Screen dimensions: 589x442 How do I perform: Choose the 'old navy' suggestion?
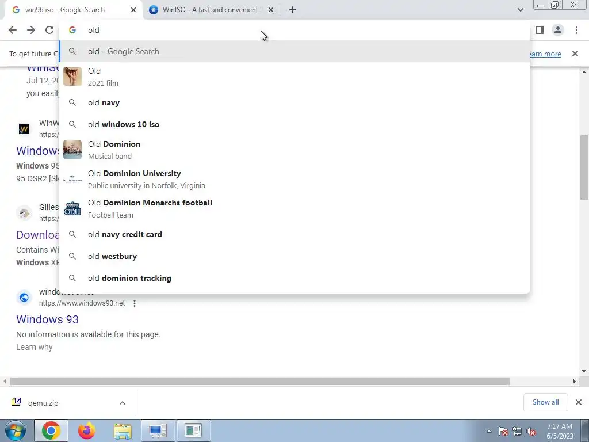[294, 102]
